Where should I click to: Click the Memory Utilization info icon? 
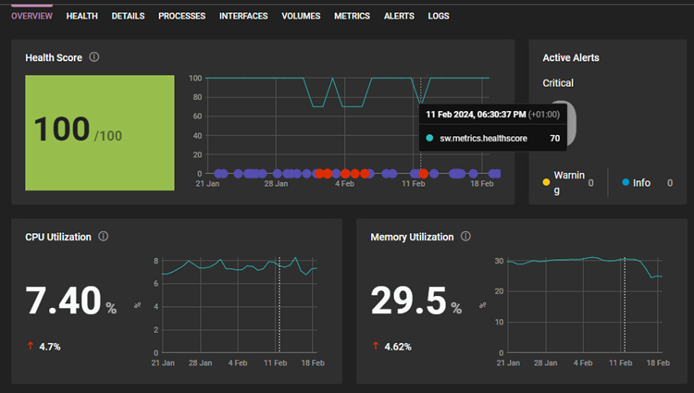465,236
